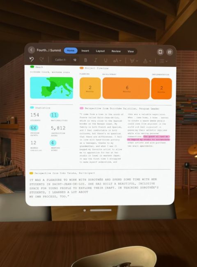Screen dimensions: 197x267
Task: Open the paragraph list options dropdown
Action: (163, 61)
